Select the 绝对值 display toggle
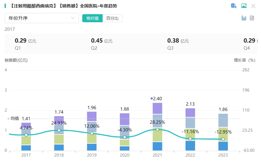 [92, 18]
